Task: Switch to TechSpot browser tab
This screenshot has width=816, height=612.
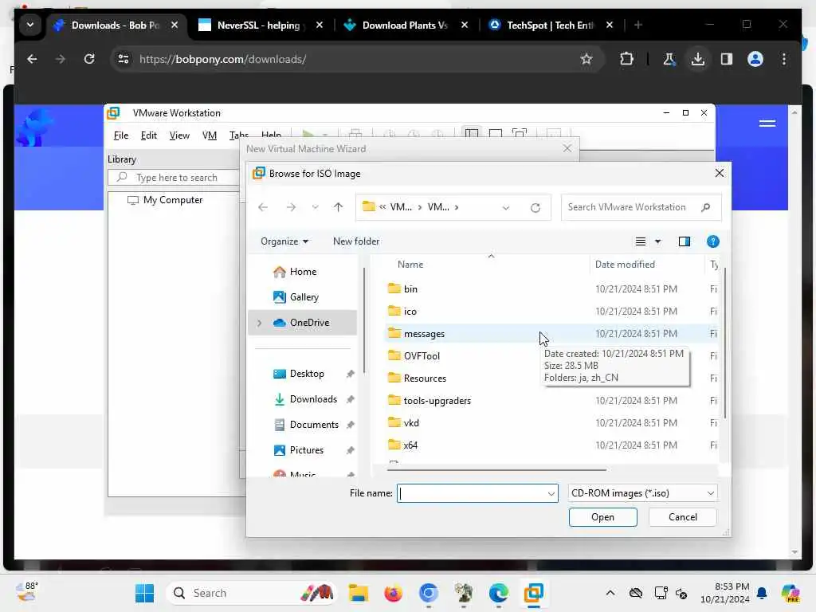Action: pos(550,25)
